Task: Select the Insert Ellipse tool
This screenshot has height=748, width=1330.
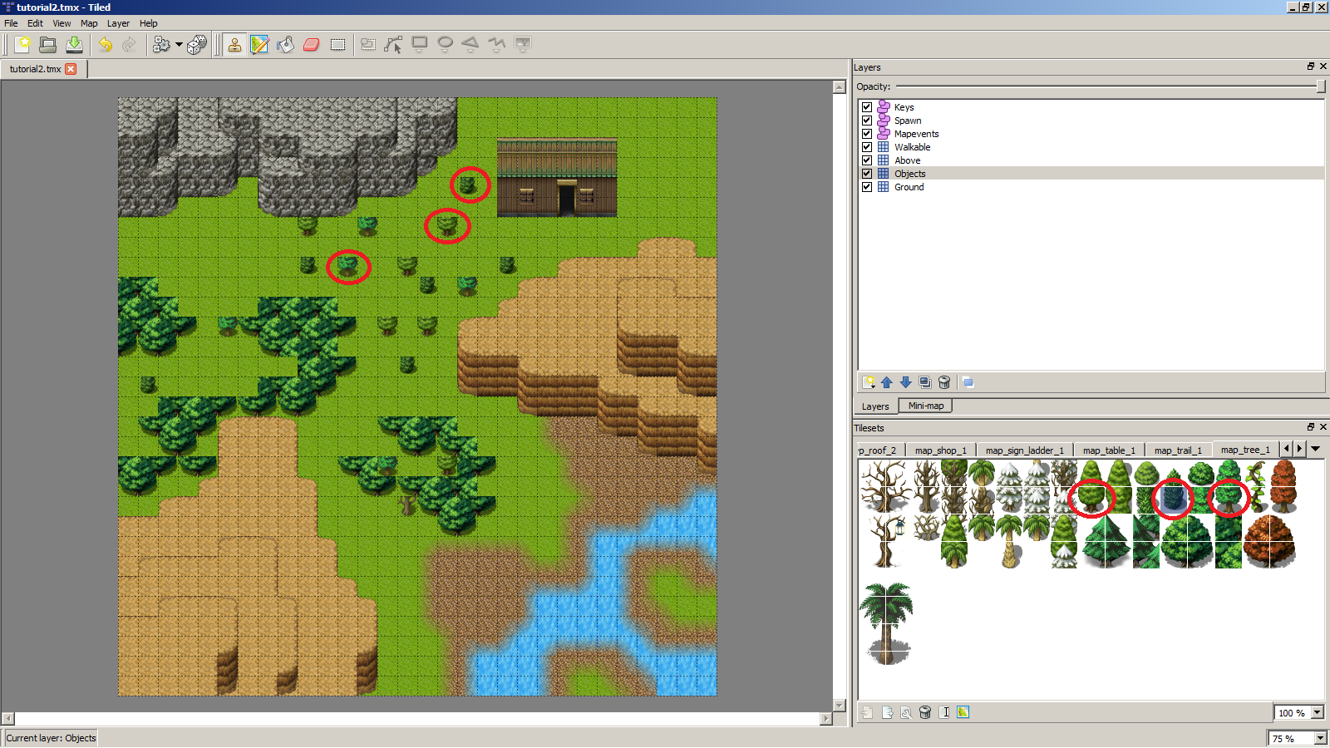Action: [446, 45]
